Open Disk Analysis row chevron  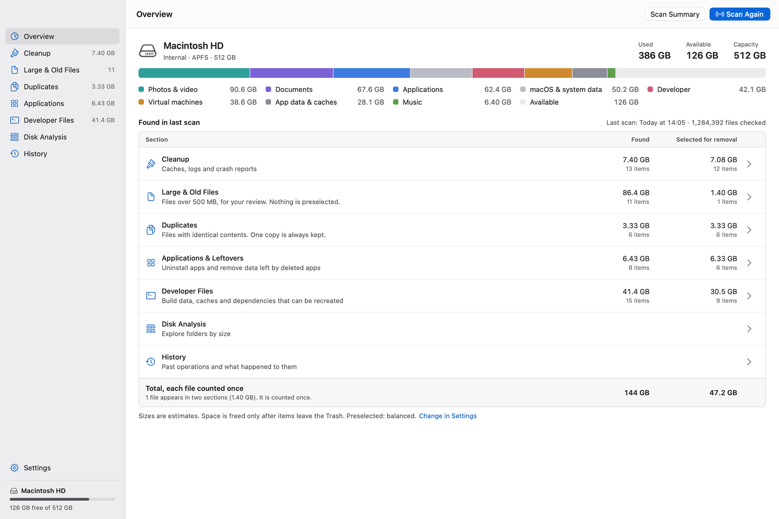point(749,329)
